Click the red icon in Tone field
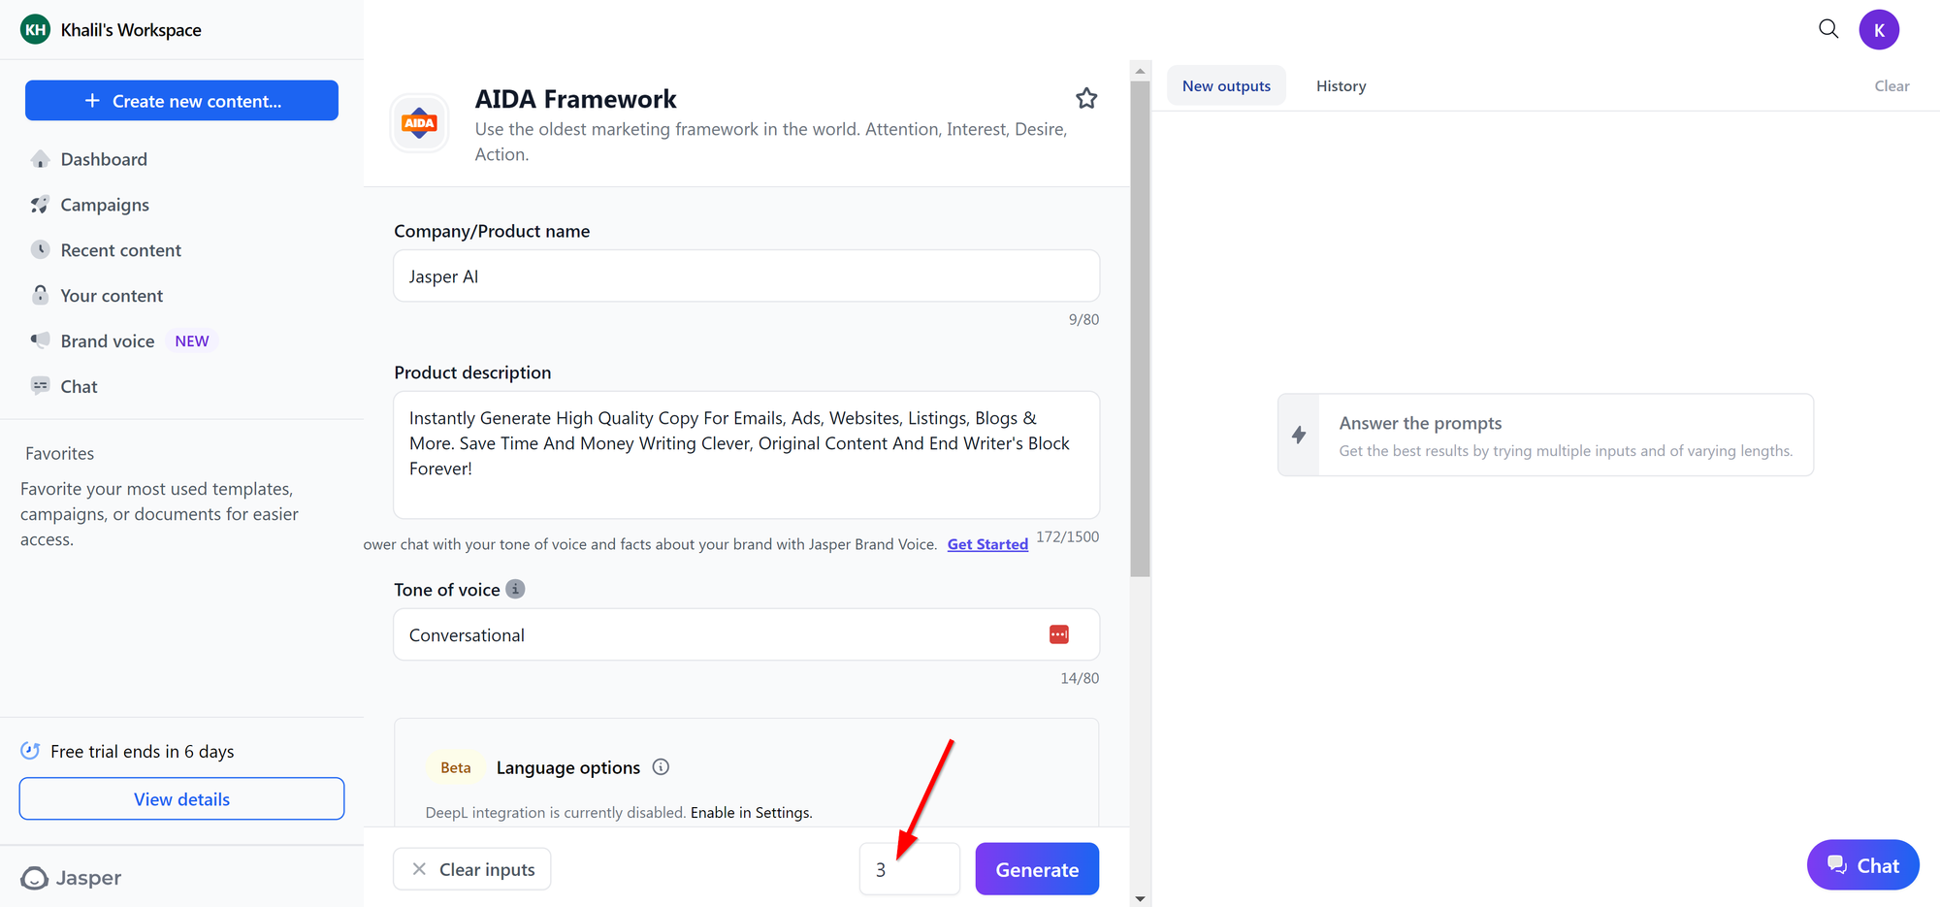 tap(1059, 634)
